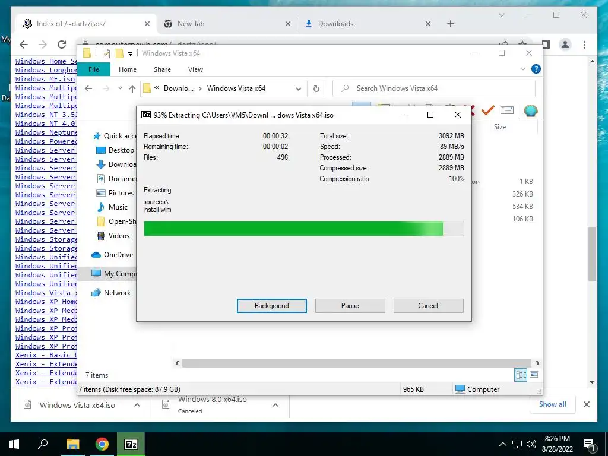
Task: Open a new Chrome tab
Action: [450, 24]
